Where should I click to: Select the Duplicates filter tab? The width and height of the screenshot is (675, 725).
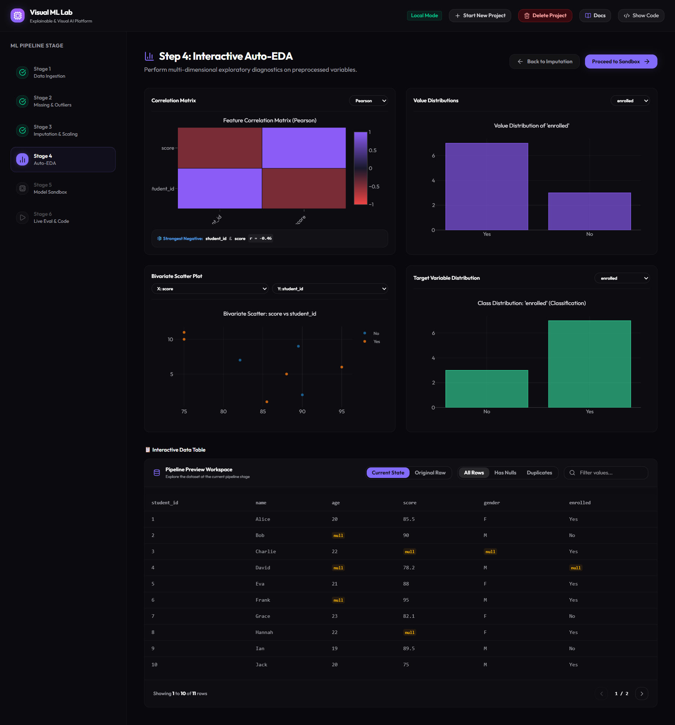click(539, 473)
